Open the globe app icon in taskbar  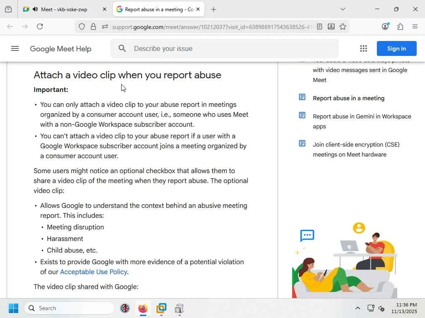click(x=125, y=308)
